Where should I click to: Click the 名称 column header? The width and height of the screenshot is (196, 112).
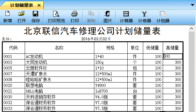point(59,48)
